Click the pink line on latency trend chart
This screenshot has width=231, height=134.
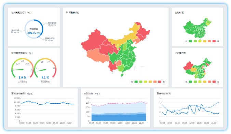point(119,103)
